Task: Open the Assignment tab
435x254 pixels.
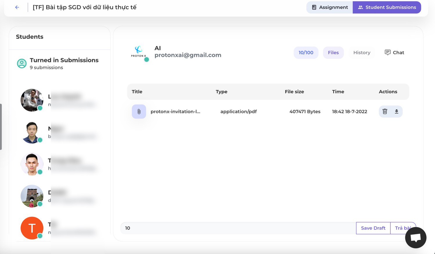Action: (330, 7)
